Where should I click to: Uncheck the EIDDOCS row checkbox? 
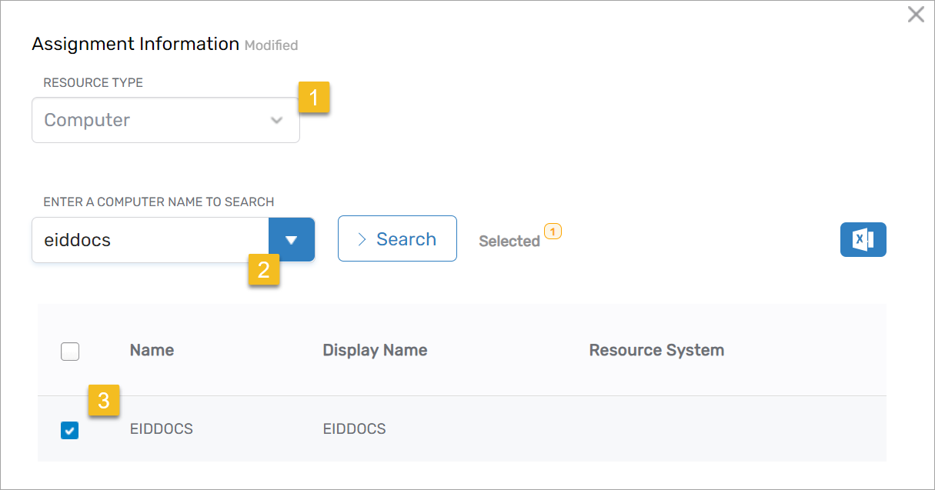pyautogui.click(x=69, y=431)
